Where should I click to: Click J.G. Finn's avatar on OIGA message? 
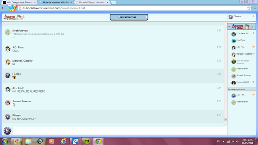pyautogui.click(x=8, y=49)
